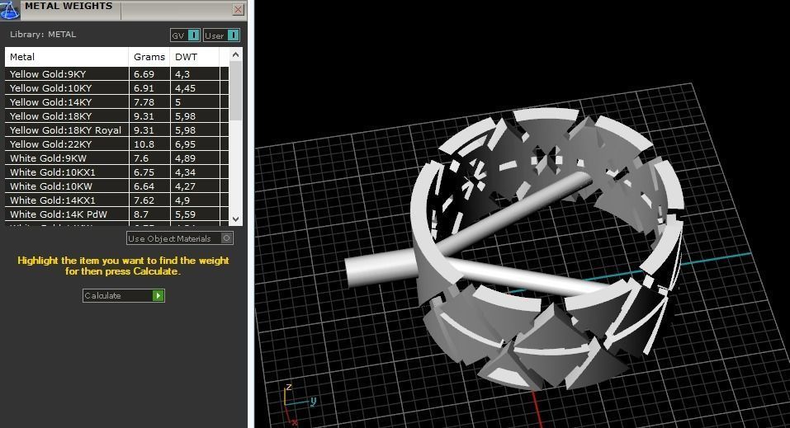Click the 6.91 grams value
This screenshot has width=790, height=428.
point(144,88)
